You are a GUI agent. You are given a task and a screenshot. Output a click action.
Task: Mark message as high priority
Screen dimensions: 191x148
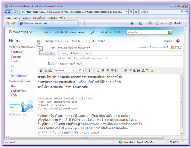pyautogui.click(x=89, y=41)
